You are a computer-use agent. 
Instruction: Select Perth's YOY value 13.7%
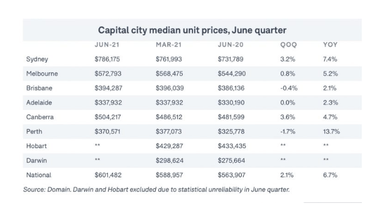[x=331, y=132]
